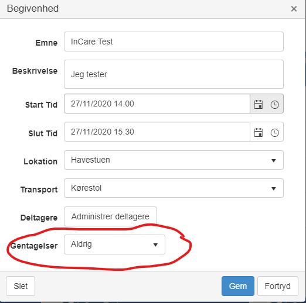Open the Start Tid clock time picker

[274, 105]
